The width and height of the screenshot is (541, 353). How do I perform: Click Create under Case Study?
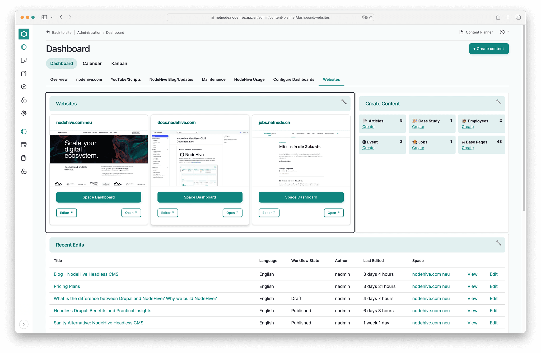418,127
